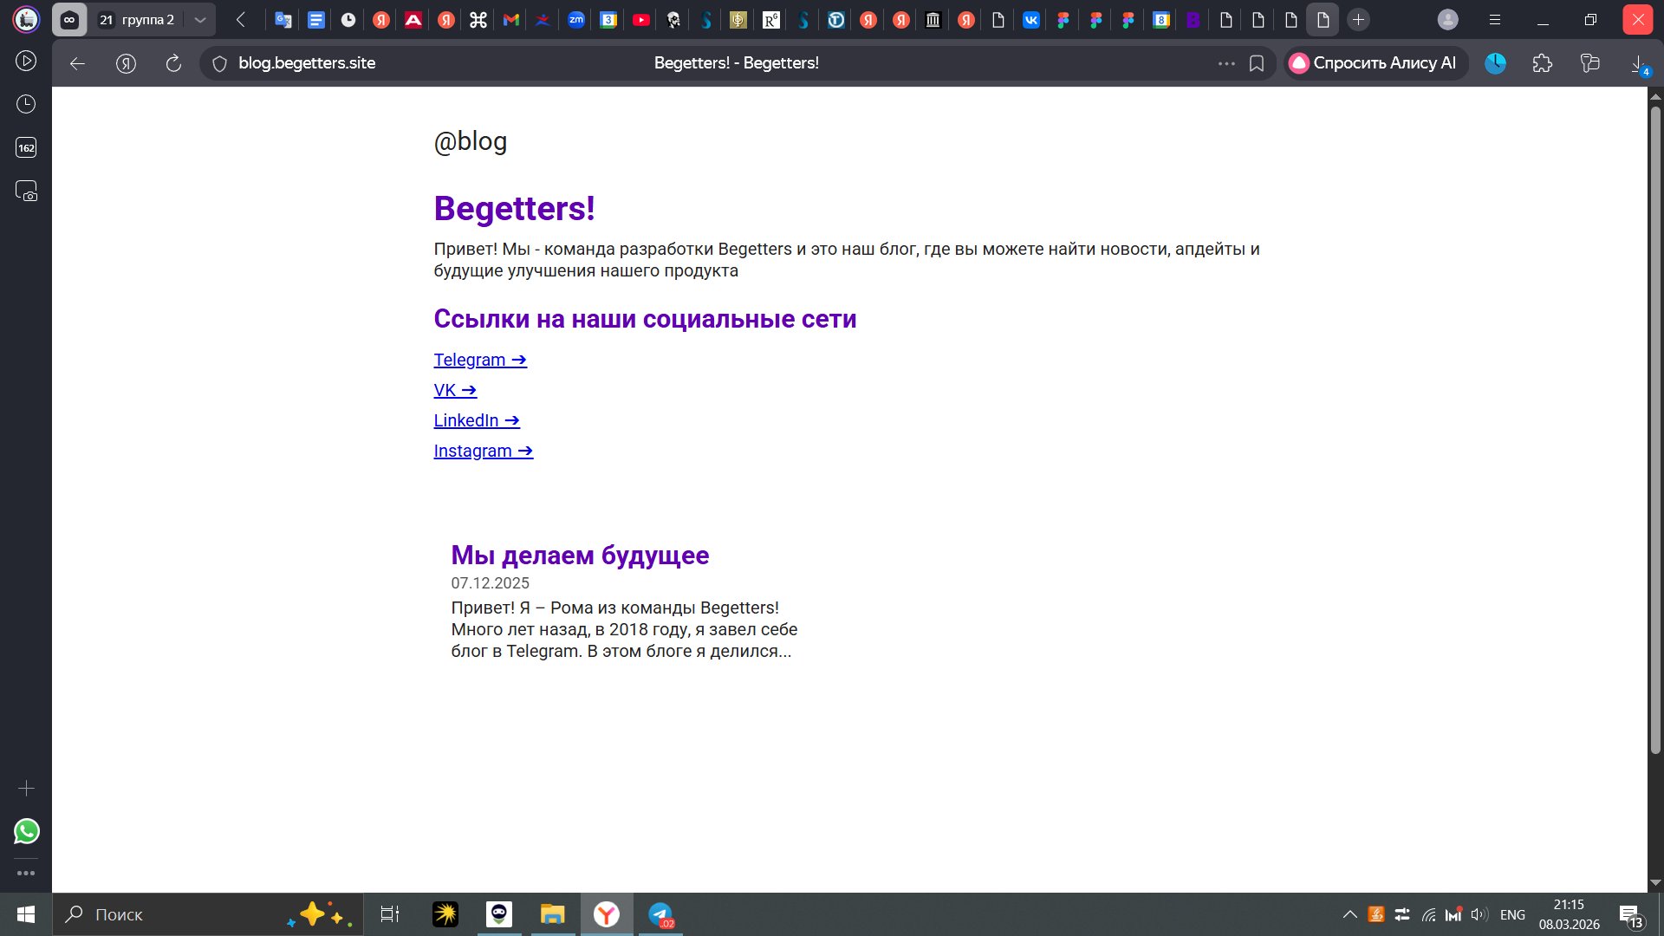Image resolution: width=1664 pixels, height=936 pixels.
Task: Open a new tab with plus button
Action: [x=1358, y=20]
